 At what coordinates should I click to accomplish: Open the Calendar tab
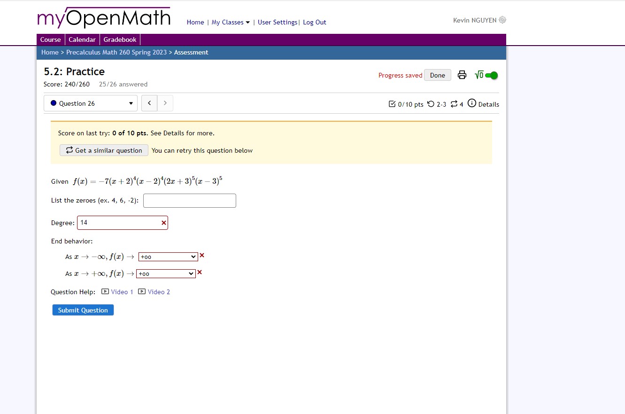pyautogui.click(x=82, y=39)
